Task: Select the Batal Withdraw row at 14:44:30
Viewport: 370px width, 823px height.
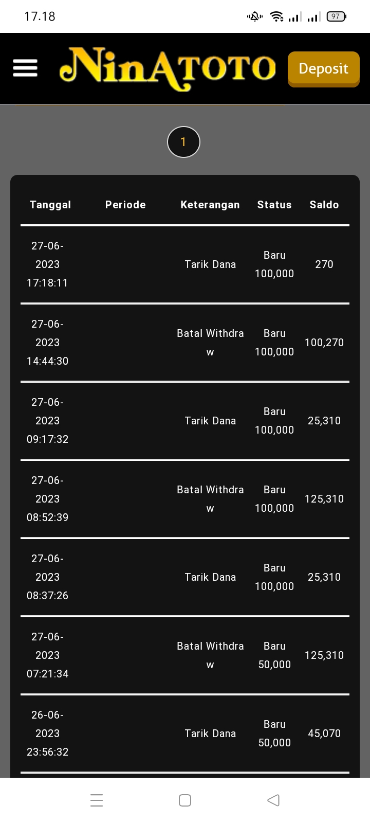Action: click(x=210, y=343)
